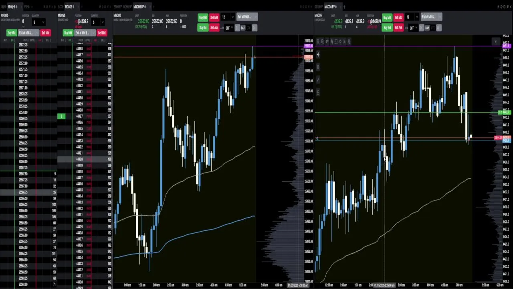Click Sell Ask on the MGCG6 chart
513x289 pixels.
(398, 28)
